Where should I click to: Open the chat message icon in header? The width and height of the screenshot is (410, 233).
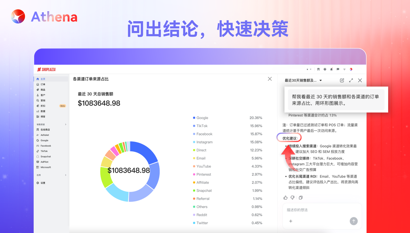tap(338, 69)
